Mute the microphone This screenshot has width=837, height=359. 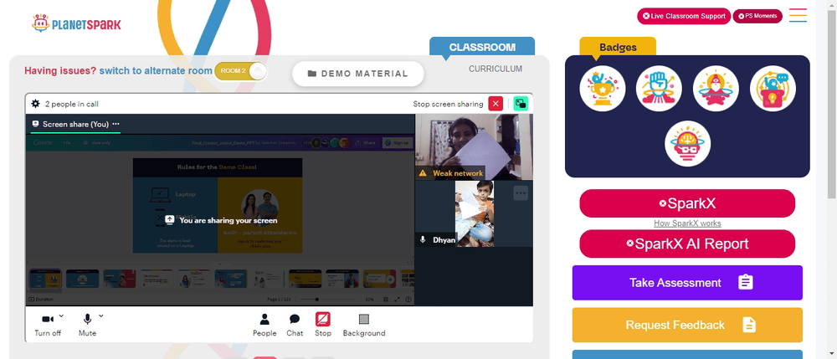(x=88, y=325)
